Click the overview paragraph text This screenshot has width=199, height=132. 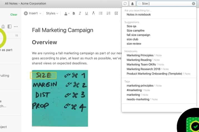coord(77,58)
